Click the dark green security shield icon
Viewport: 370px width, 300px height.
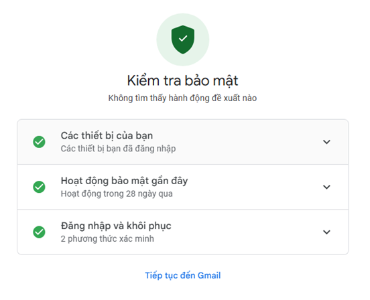point(183,40)
